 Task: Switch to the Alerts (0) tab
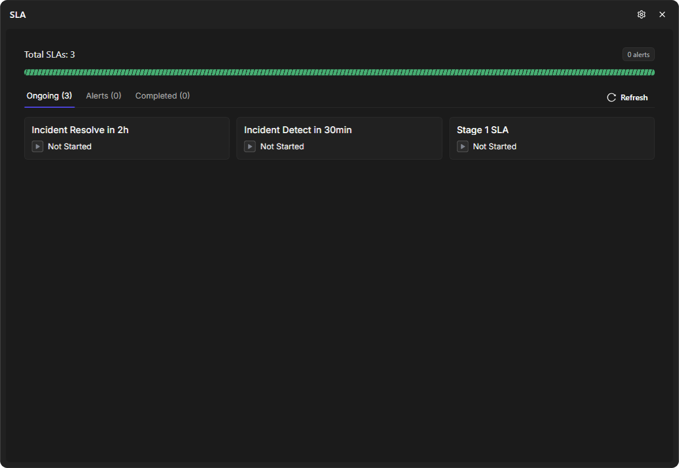[103, 96]
